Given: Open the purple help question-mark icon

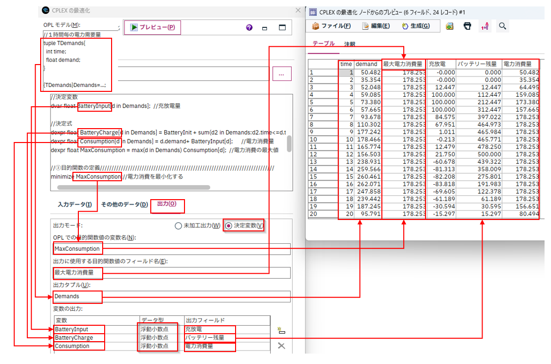Looking at the screenshot, I should tap(249, 27).
